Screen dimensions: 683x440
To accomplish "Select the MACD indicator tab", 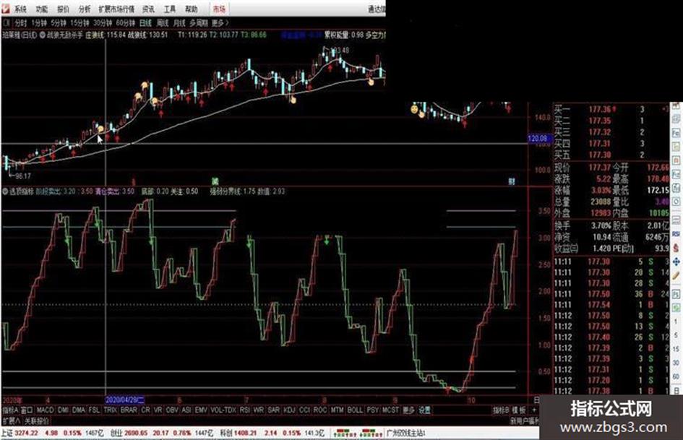I will (x=45, y=410).
